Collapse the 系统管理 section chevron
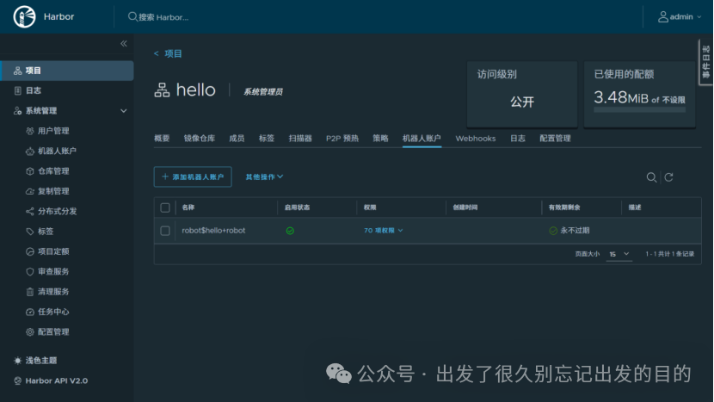Image resolution: width=714 pixels, height=402 pixels. click(x=123, y=111)
